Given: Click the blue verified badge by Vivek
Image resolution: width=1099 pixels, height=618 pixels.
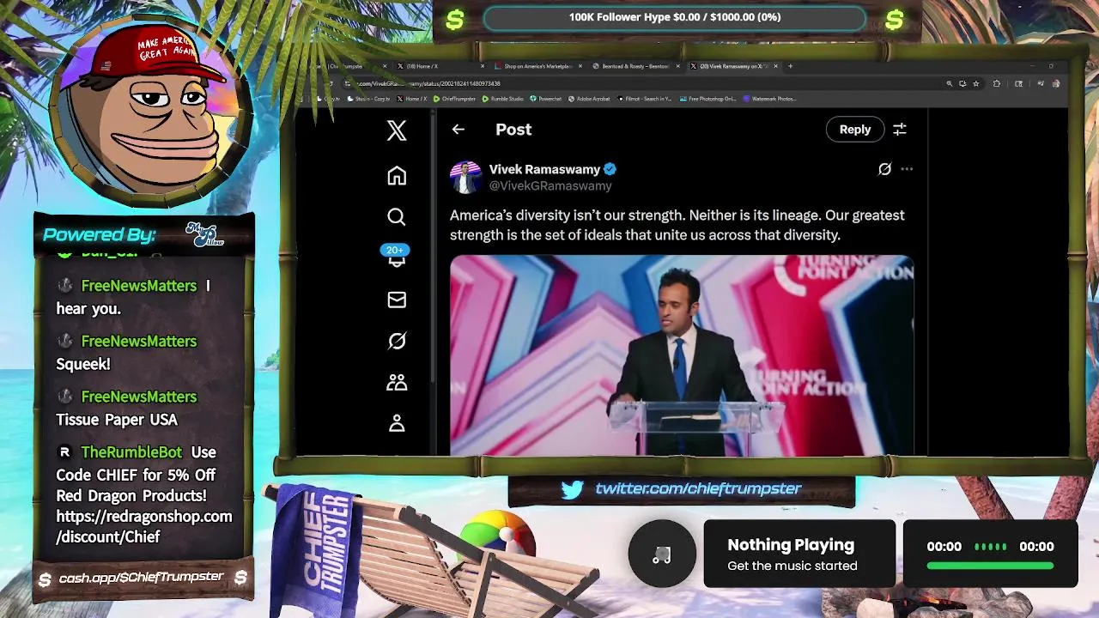Looking at the screenshot, I should (x=610, y=169).
